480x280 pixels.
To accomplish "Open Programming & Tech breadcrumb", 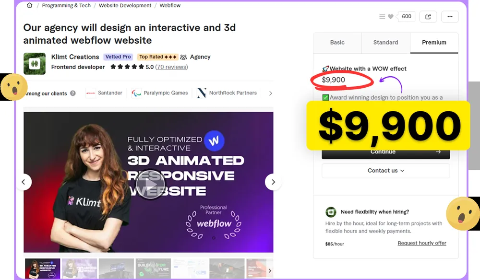I will coord(66,5).
